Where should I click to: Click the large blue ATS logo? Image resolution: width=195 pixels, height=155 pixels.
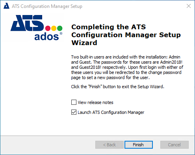pyautogui.click(x=27, y=23)
